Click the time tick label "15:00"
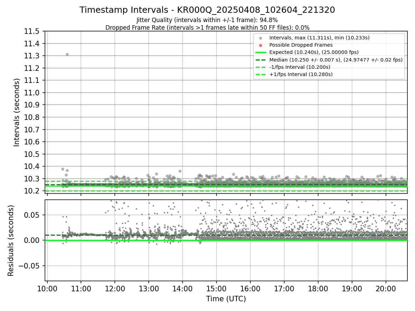415x311 pixels. (216, 289)
